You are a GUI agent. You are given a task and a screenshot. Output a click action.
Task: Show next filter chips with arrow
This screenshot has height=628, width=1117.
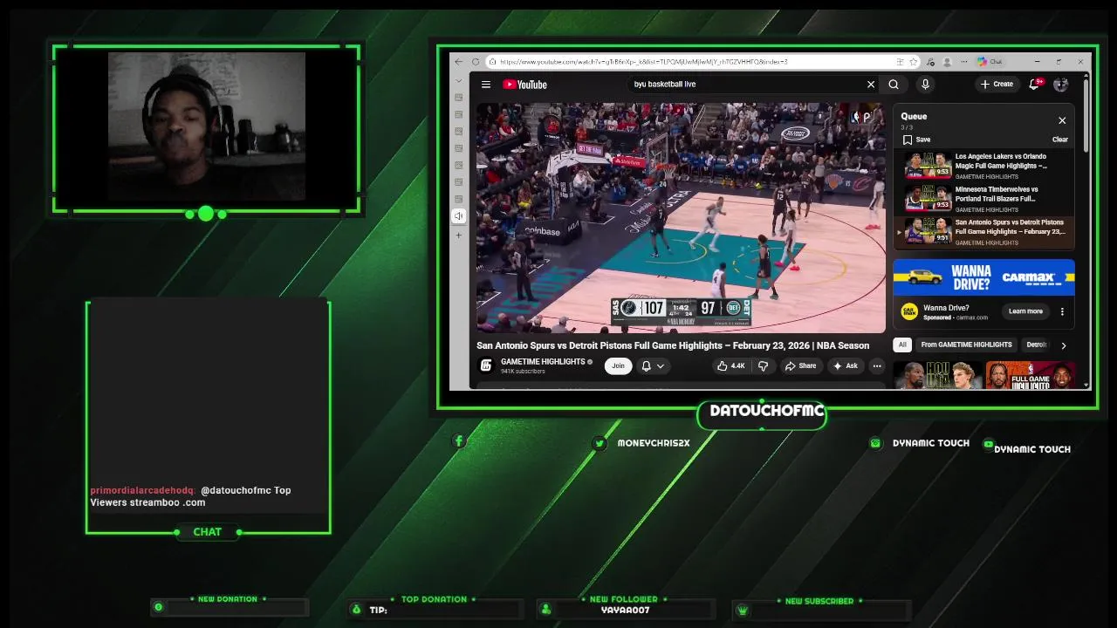(1063, 345)
